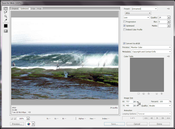This screenshot has height=129, width=175.
Task: Click the Done button
Action: coord(159,124)
